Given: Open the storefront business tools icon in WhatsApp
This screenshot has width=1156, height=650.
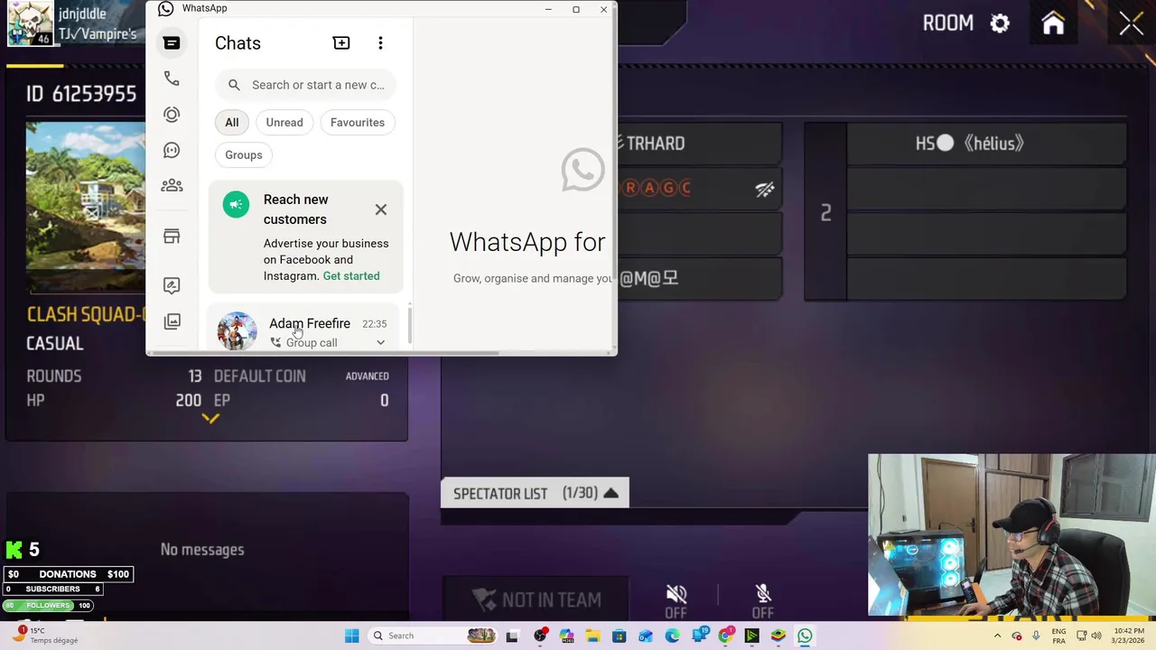Looking at the screenshot, I should (172, 237).
